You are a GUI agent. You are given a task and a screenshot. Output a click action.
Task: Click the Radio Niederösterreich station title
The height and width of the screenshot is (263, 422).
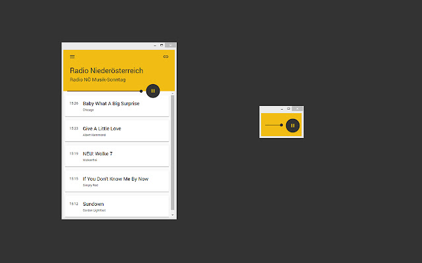[x=106, y=70]
